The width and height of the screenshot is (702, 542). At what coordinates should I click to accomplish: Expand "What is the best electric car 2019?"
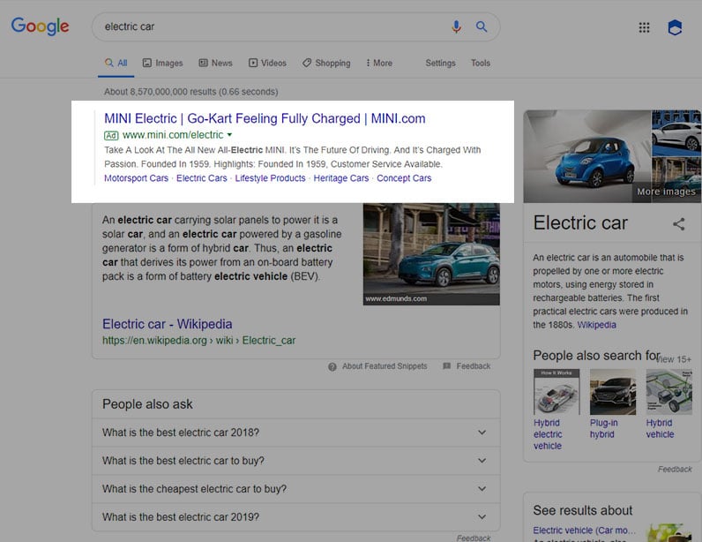pos(482,517)
